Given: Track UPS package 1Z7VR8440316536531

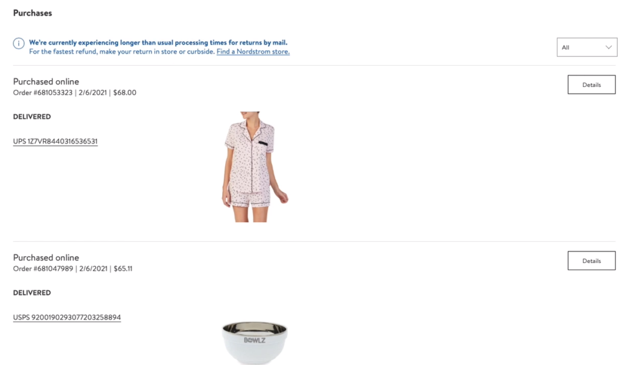Looking at the screenshot, I should tap(55, 141).
